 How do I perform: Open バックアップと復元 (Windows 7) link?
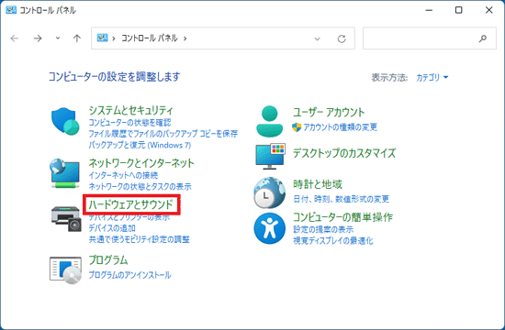point(140,145)
